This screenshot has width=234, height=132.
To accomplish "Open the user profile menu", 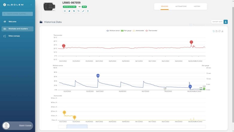I will pos(17,125).
